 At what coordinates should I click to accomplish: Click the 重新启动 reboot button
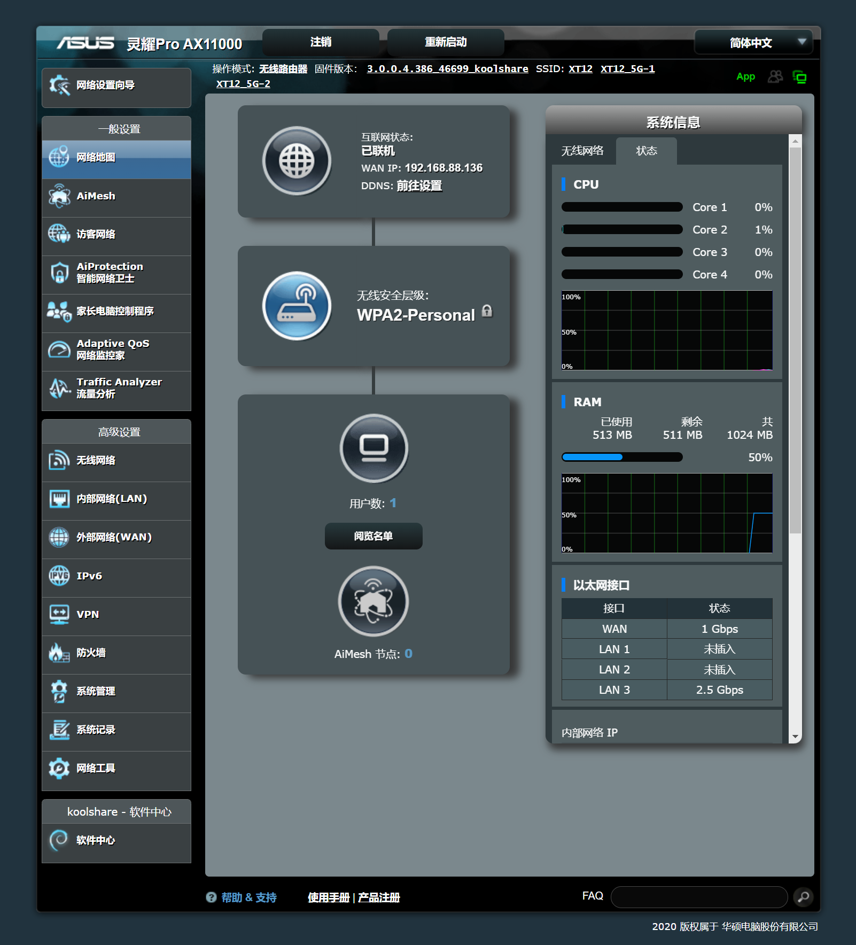[446, 42]
